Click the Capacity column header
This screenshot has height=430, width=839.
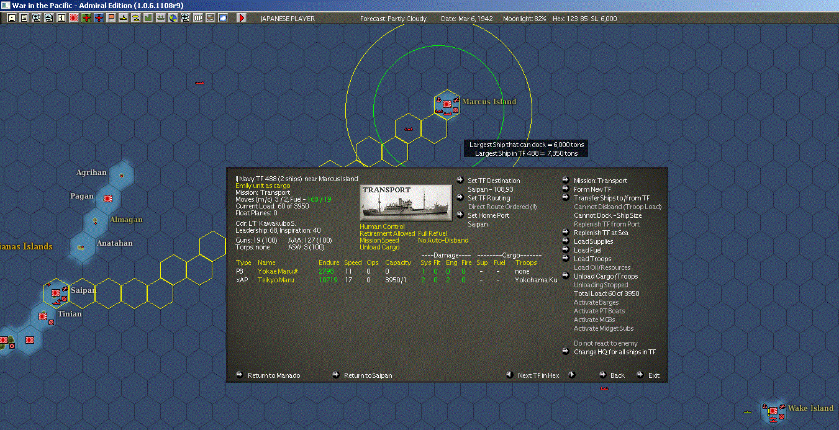pos(398,262)
